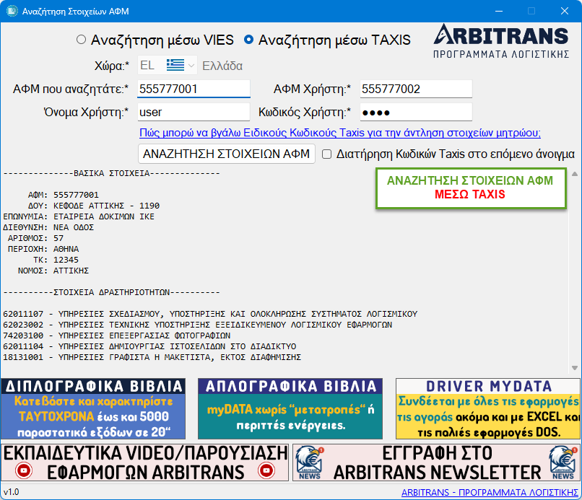Click the ΤΚ: 12345 line
The width and height of the screenshot is (582, 500).
click(56, 260)
